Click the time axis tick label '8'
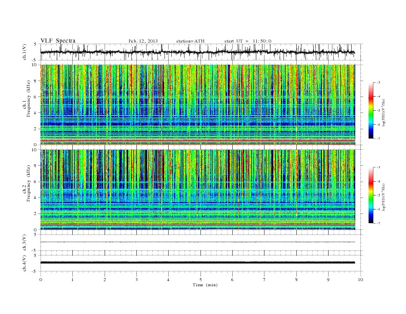The height and width of the screenshot is (314, 406). pyautogui.click(x=296, y=280)
